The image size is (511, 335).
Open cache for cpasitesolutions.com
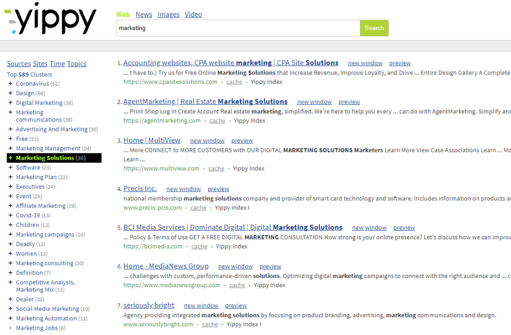coord(235,82)
